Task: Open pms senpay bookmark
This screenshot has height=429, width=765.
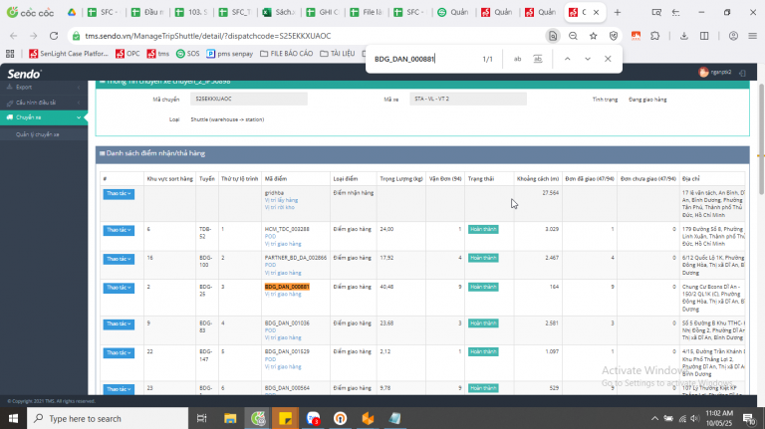Action: 230,54
